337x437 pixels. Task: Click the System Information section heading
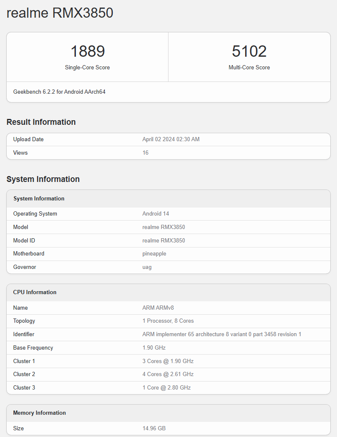click(x=43, y=179)
